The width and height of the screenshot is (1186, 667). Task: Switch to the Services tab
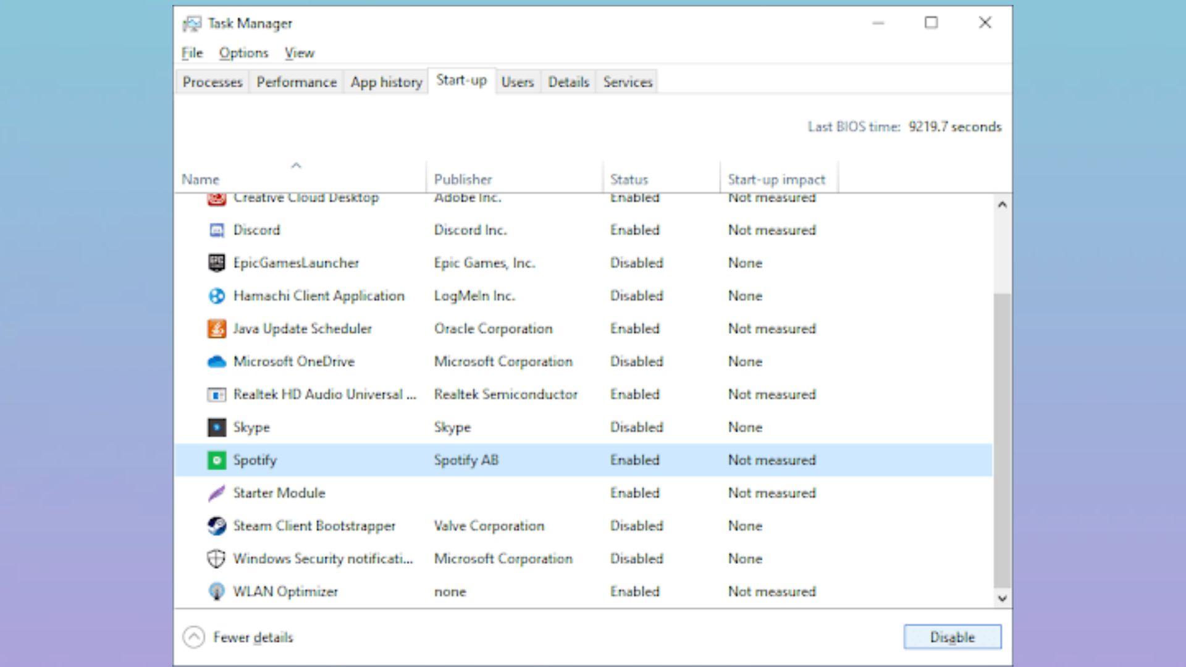pyautogui.click(x=628, y=82)
